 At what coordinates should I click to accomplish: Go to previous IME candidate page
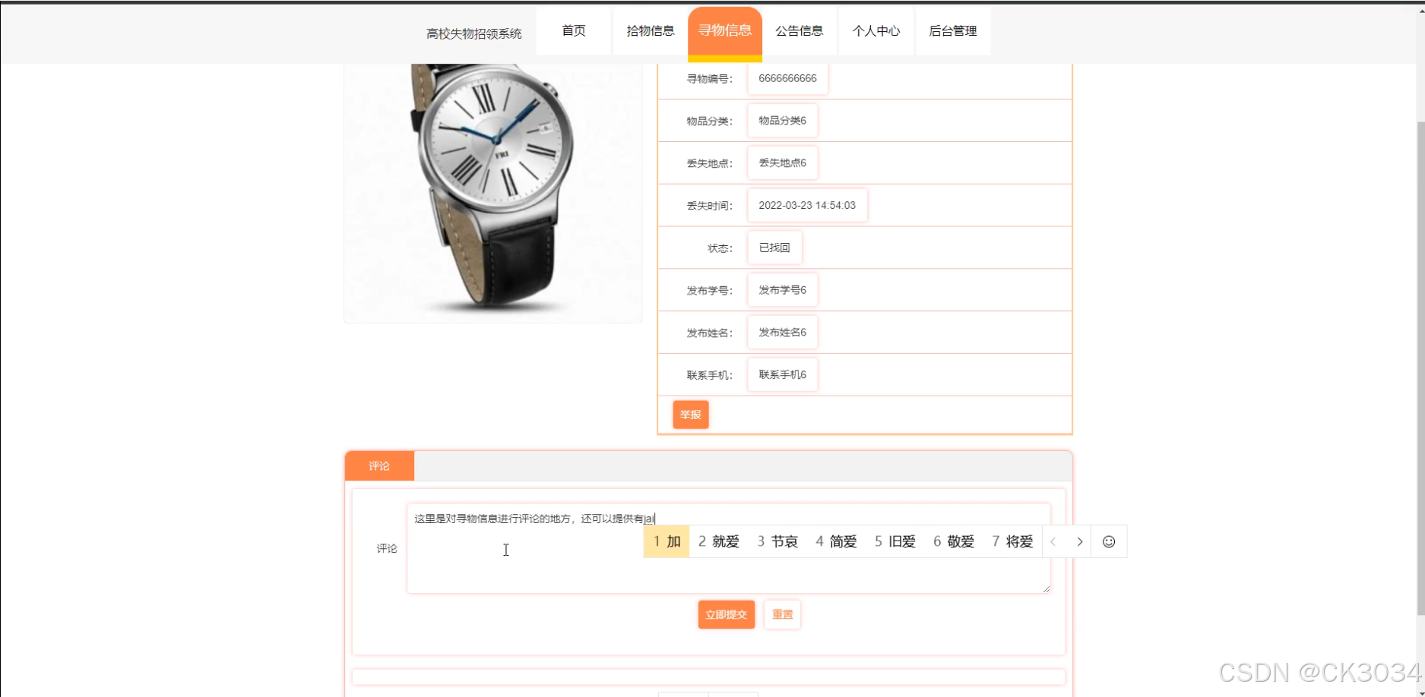pyautogui.click(x=1053, y=541)
